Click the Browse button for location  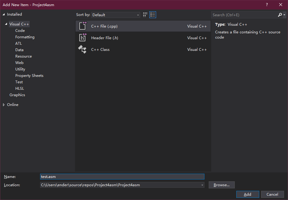point(221,185)
